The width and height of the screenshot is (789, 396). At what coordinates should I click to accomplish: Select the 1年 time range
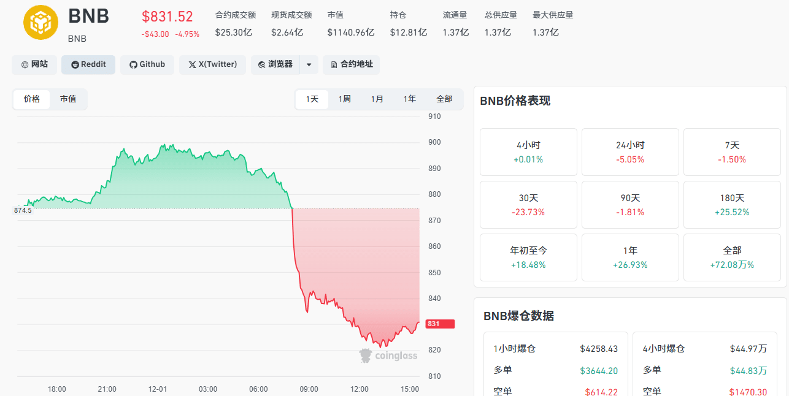coord(410,99)
